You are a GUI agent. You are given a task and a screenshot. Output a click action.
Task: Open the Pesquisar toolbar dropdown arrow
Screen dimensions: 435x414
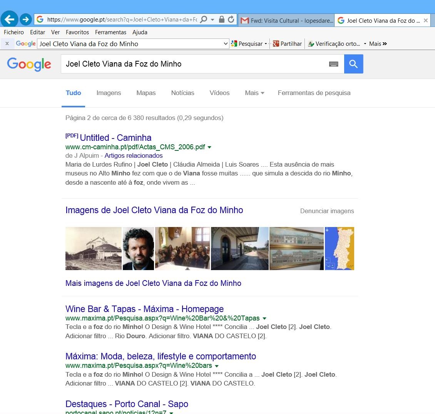266,43
